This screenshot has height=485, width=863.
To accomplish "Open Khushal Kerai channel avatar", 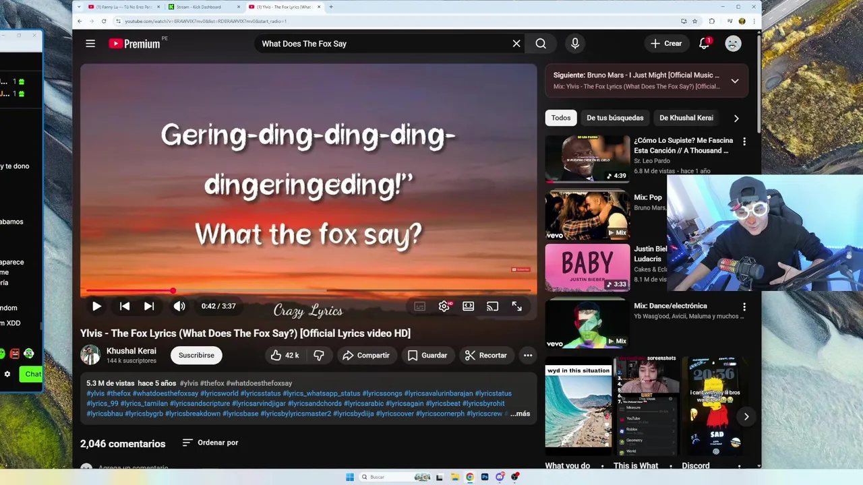I will click(90, 355).
